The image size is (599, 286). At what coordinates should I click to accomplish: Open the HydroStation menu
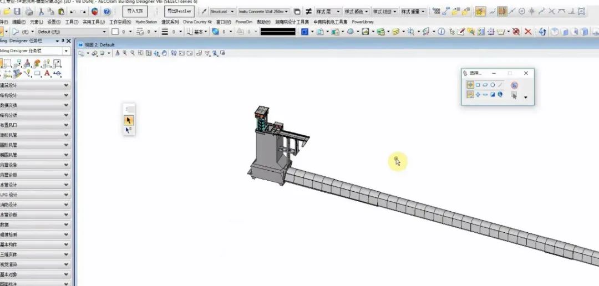pyautogui.click(x=146, y=22)
